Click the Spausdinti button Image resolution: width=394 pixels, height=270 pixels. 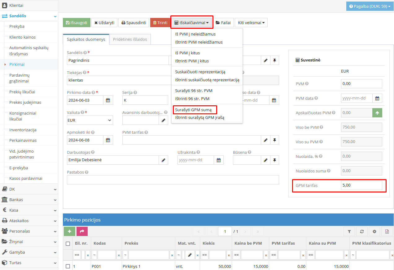(134, 23)
